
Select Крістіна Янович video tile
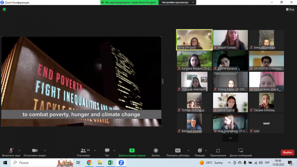pyautogui.click(x=194, y=61)
